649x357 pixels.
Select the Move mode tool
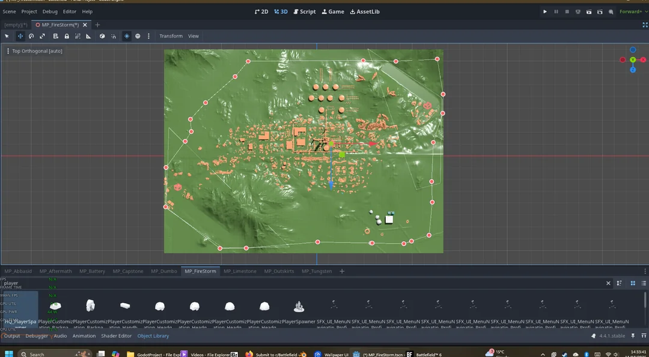20,36
